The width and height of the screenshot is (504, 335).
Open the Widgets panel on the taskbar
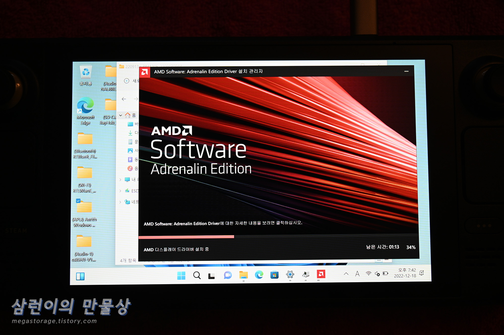coord(80,276)
